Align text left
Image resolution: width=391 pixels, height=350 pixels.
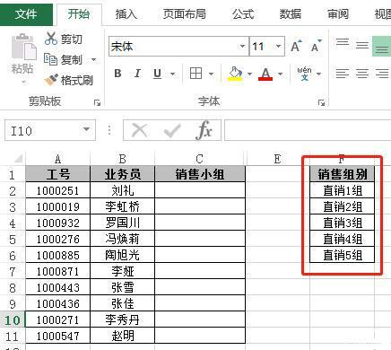click(x=343, y=74)
